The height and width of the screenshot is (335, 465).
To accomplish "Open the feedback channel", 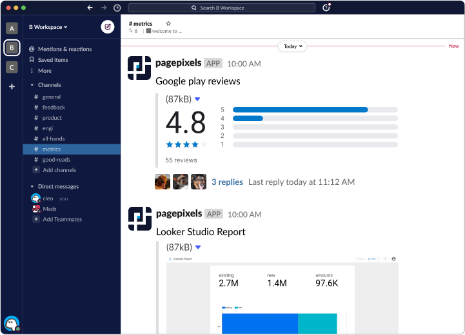I will (x=54, y=108).
